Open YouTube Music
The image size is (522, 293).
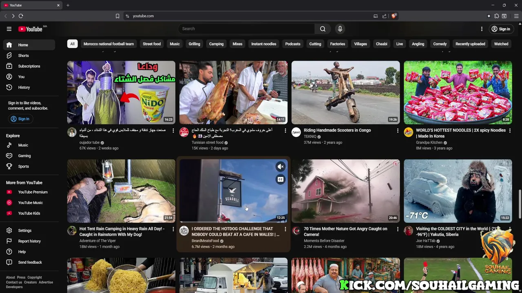(x=29, y=203)
